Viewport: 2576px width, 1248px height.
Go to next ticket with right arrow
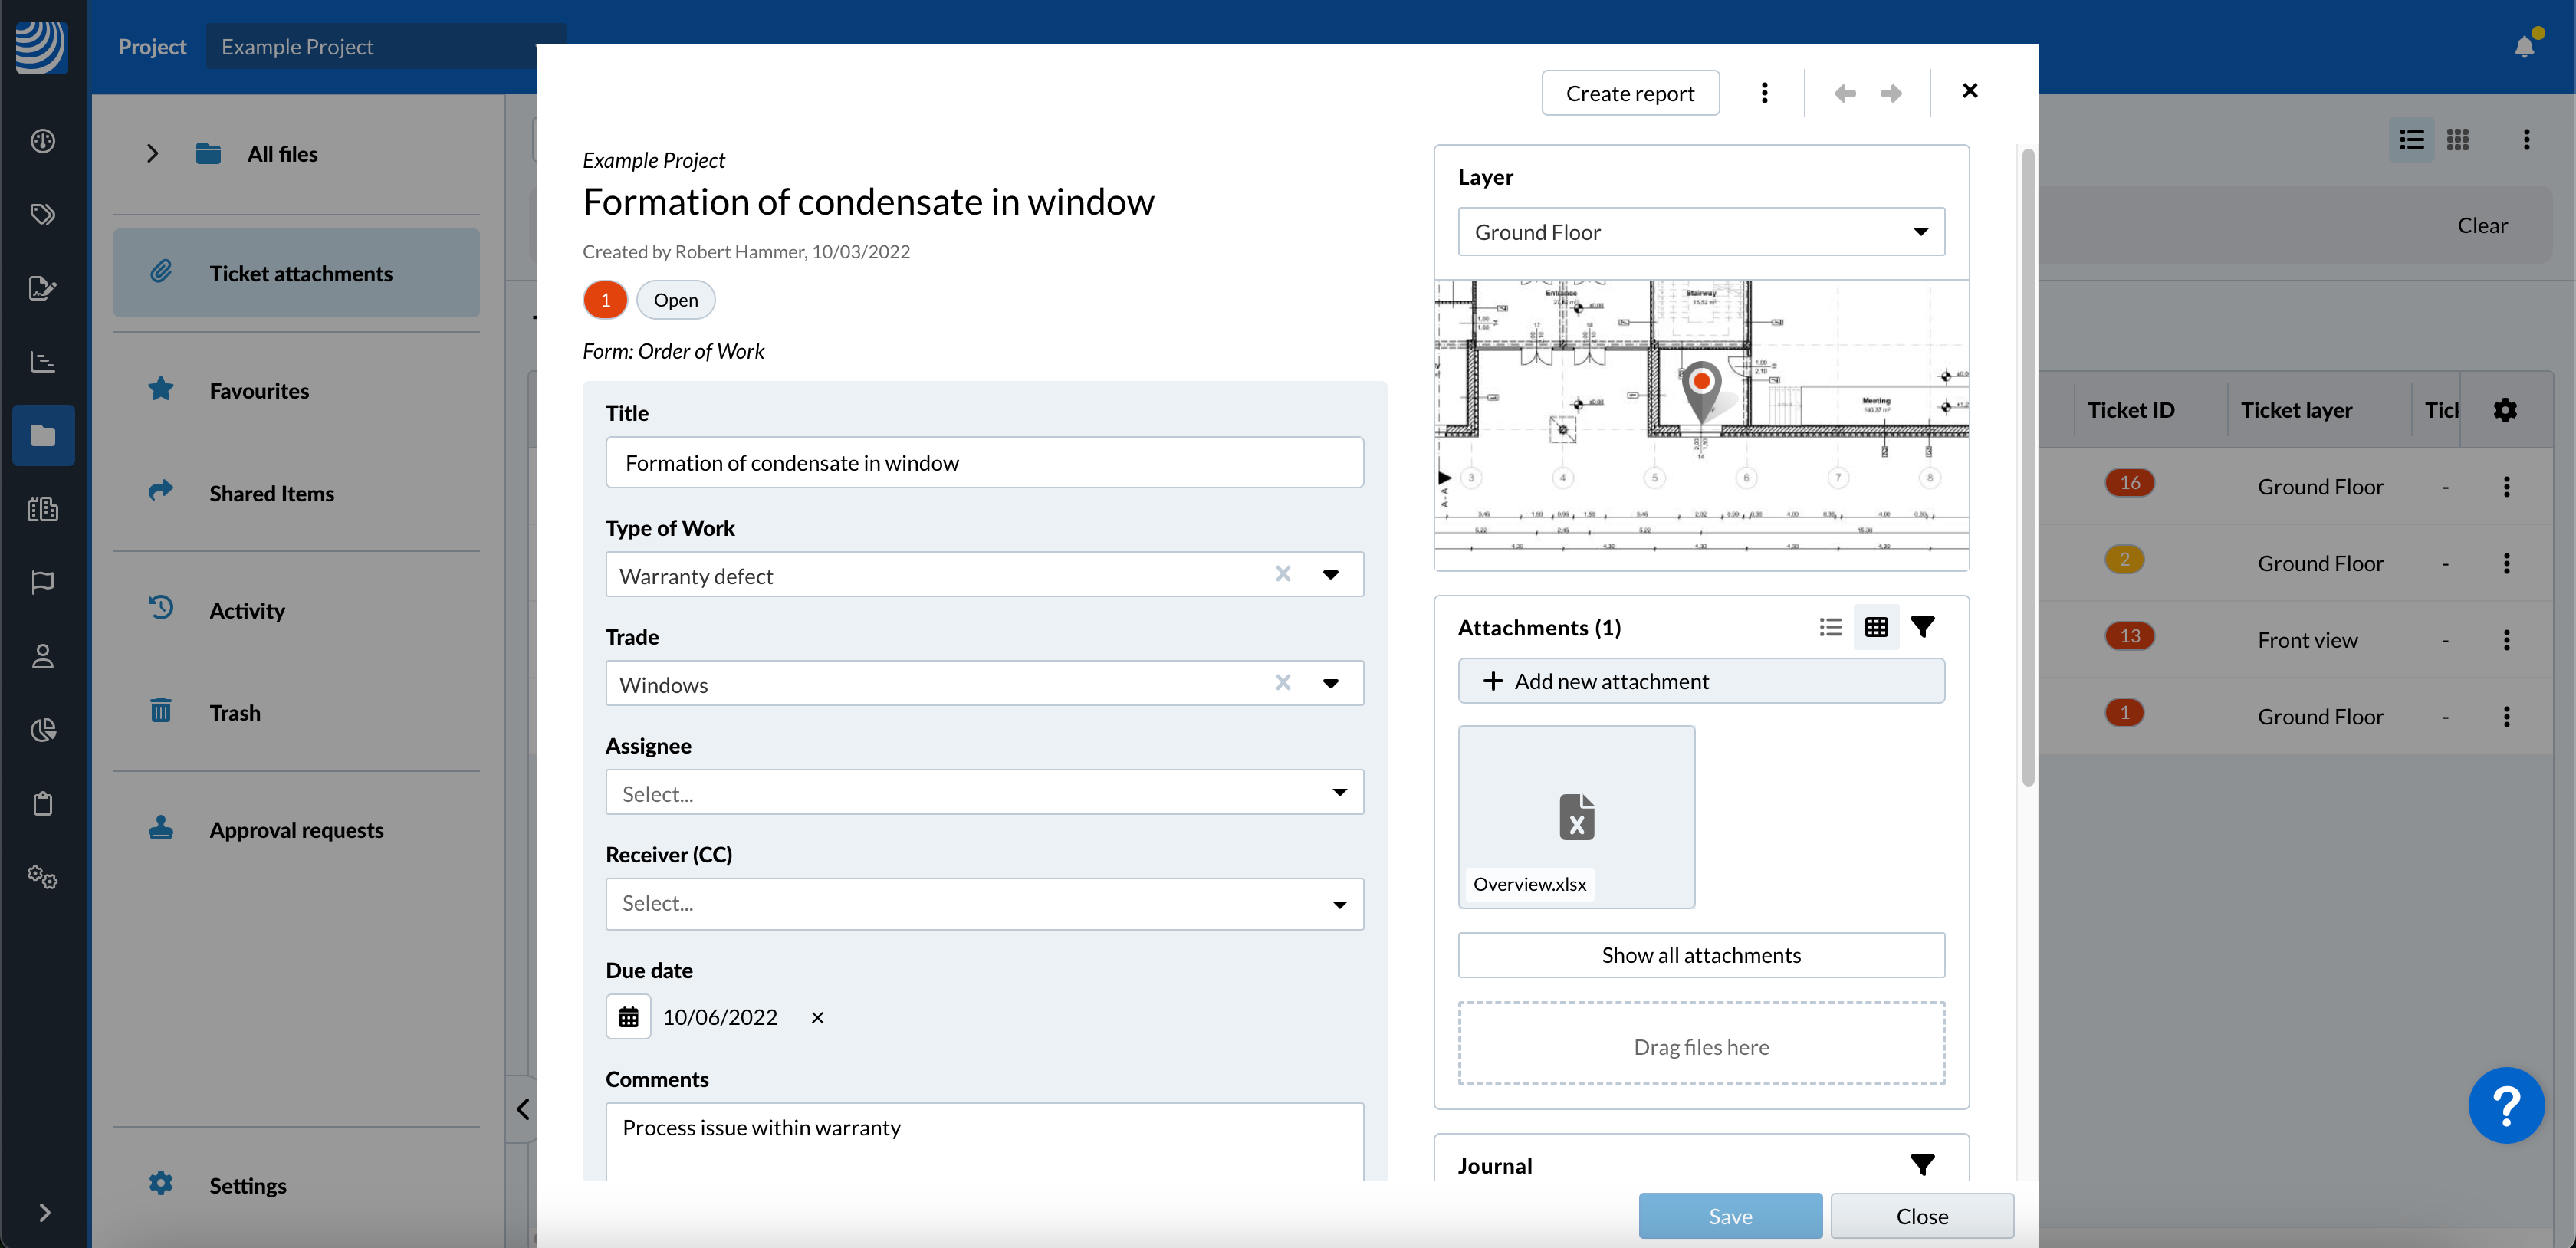click(1890, 93)
